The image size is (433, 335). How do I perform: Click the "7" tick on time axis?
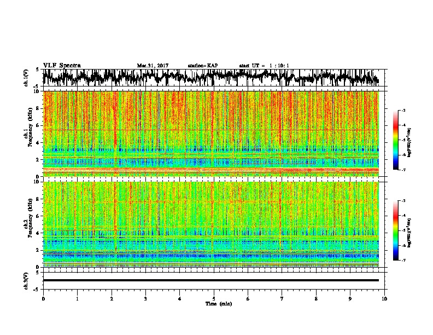[x=282, y=299]
